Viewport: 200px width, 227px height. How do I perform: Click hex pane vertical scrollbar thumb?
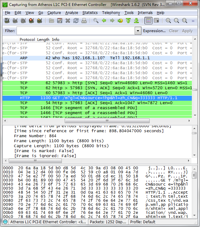tap(194, 175)
